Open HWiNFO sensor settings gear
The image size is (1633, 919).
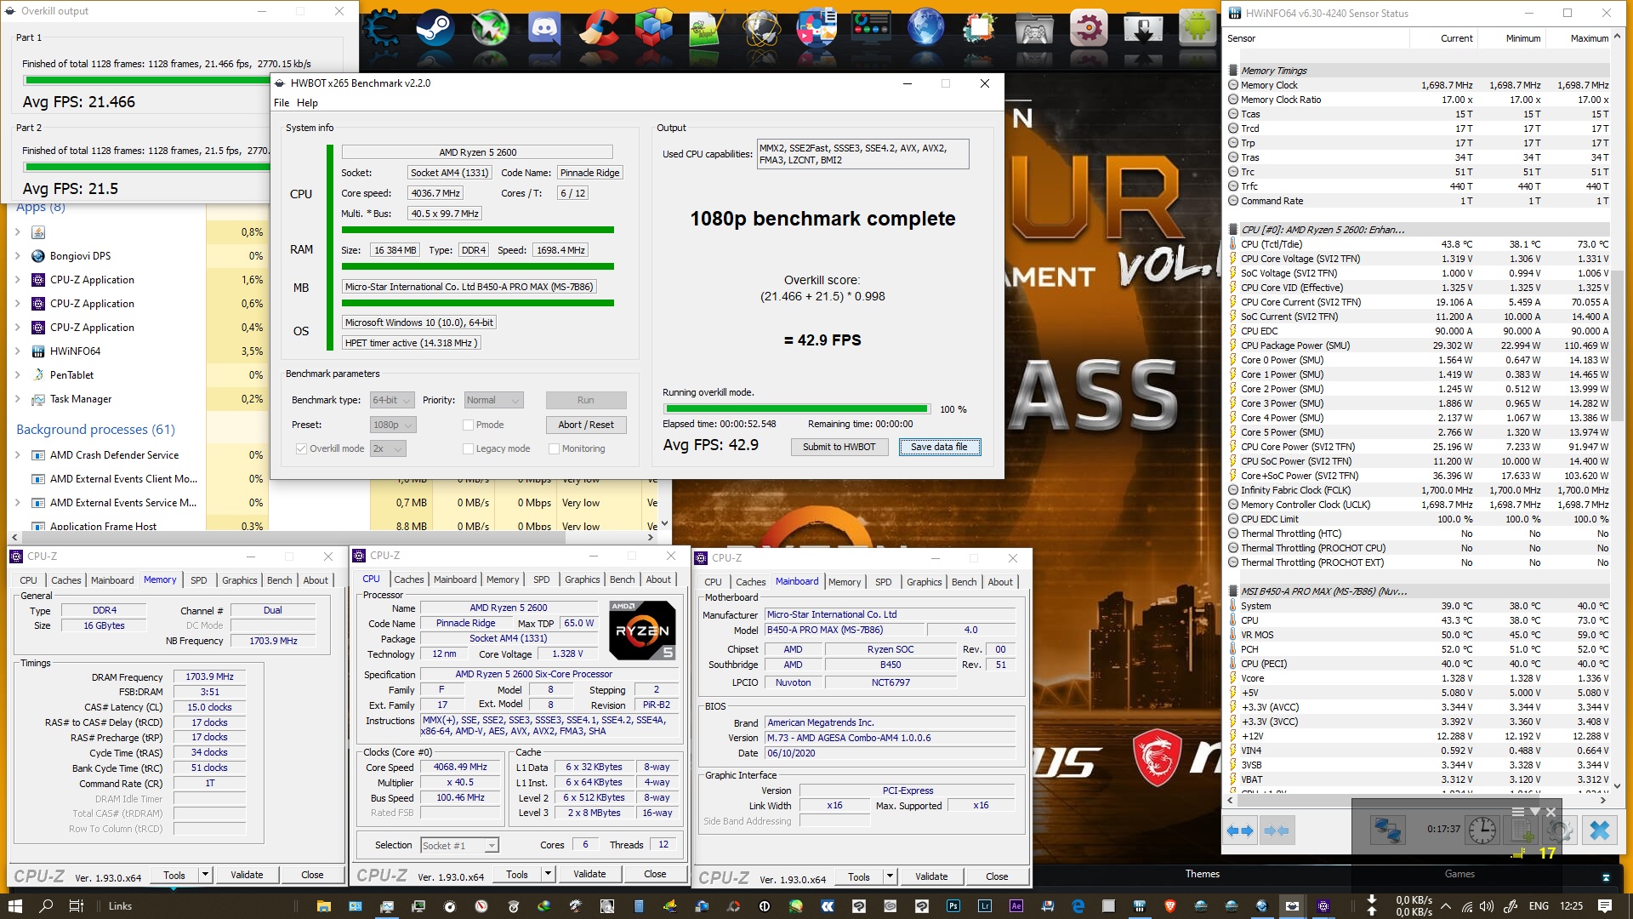1559,830
